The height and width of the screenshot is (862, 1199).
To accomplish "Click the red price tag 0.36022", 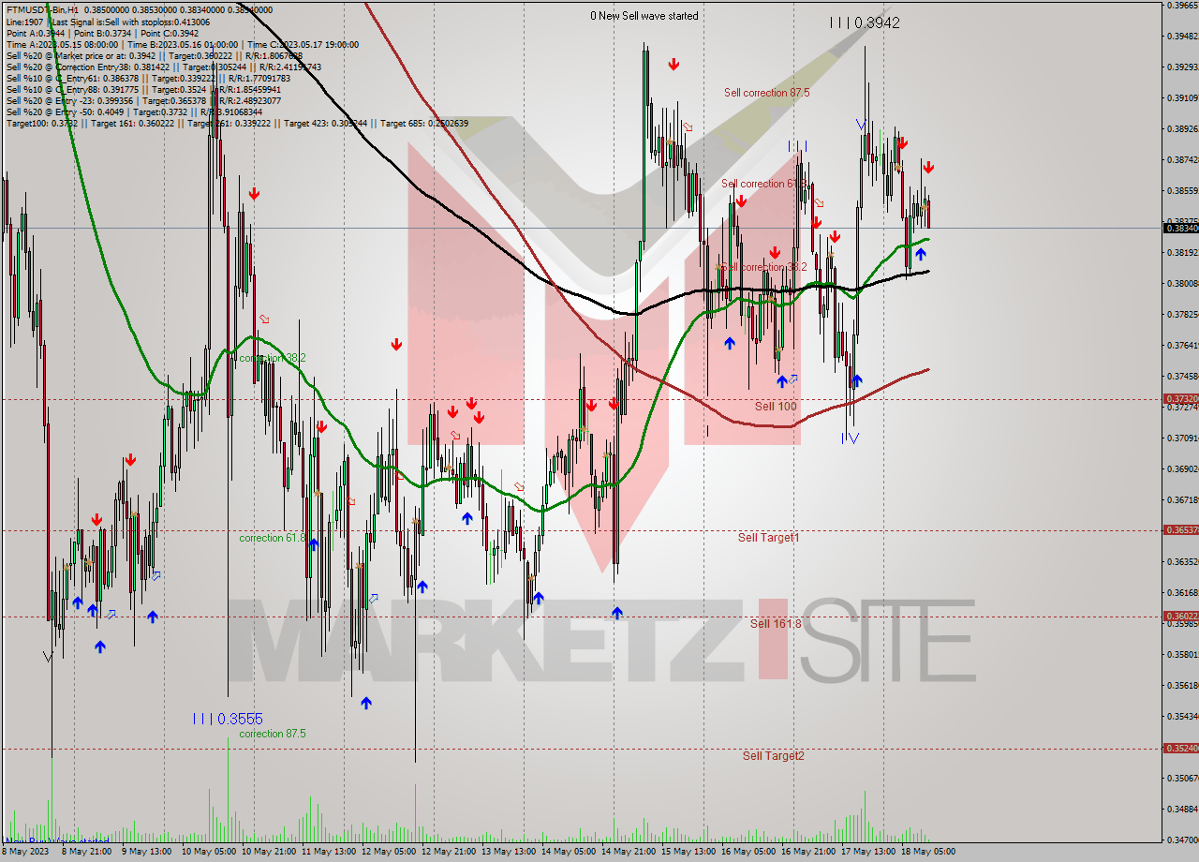I will coord(1180,616).
